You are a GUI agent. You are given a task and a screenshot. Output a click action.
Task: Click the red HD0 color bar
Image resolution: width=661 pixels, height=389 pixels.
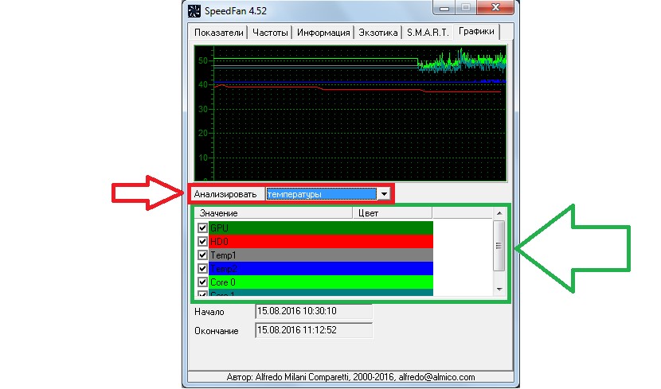click(321, 241)
